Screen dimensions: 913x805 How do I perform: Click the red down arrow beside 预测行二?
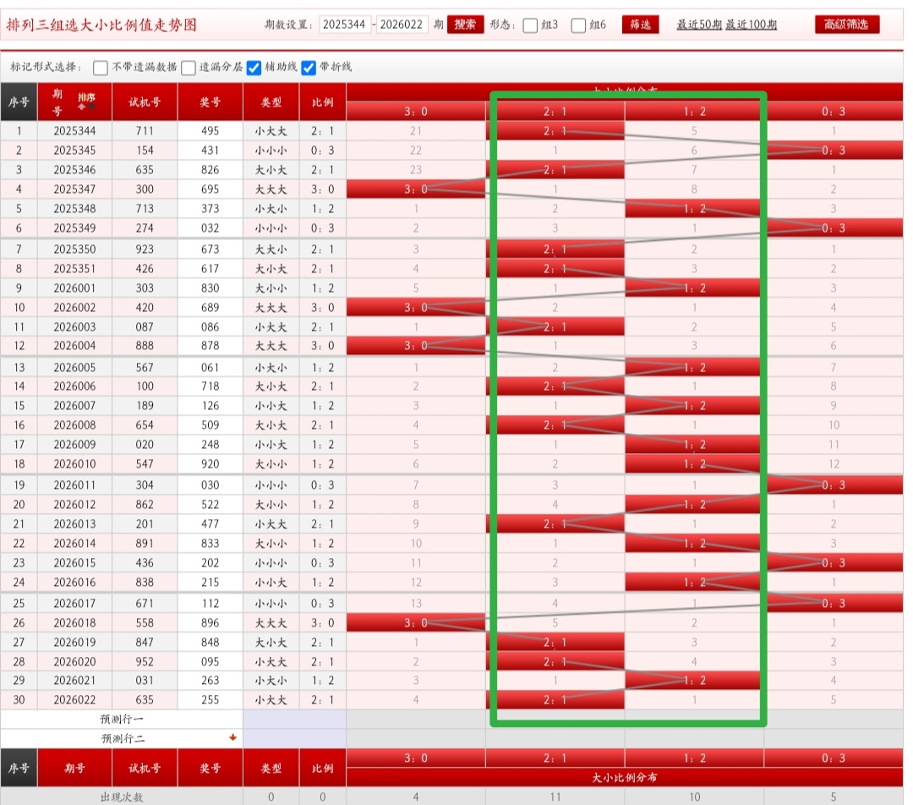(x=233, y=737)
